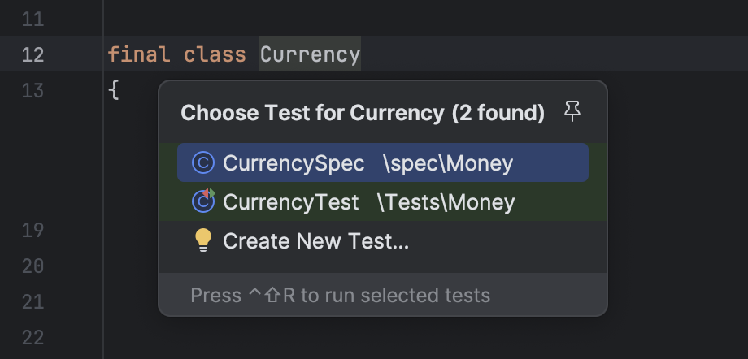Screen dimensions: 748x359
Task: Create New Test for Currency
Action: pos(315,241)
